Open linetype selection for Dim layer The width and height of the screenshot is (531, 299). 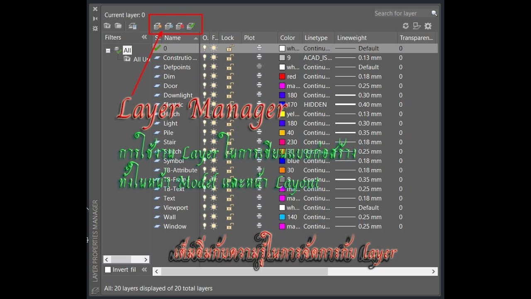317,76
